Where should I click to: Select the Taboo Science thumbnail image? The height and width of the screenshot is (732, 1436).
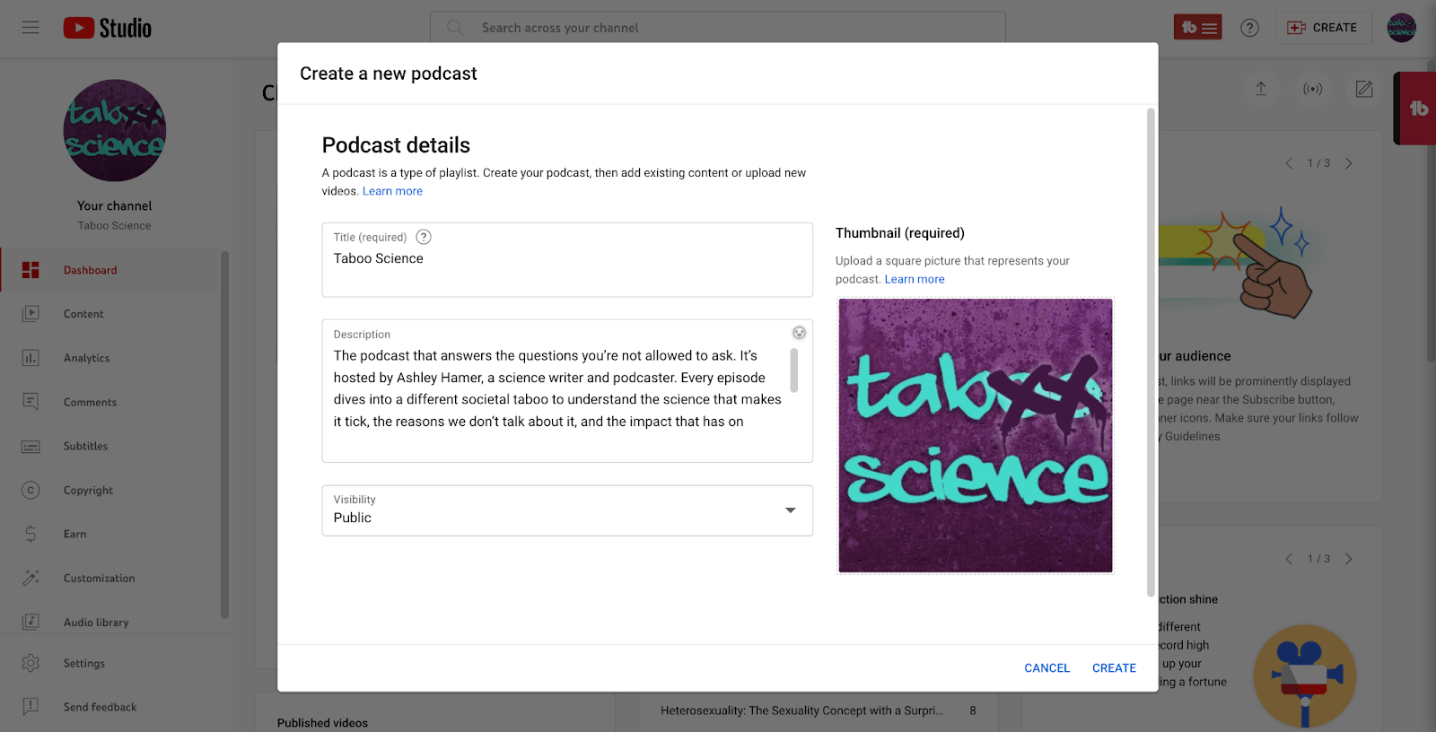(975, 435)
